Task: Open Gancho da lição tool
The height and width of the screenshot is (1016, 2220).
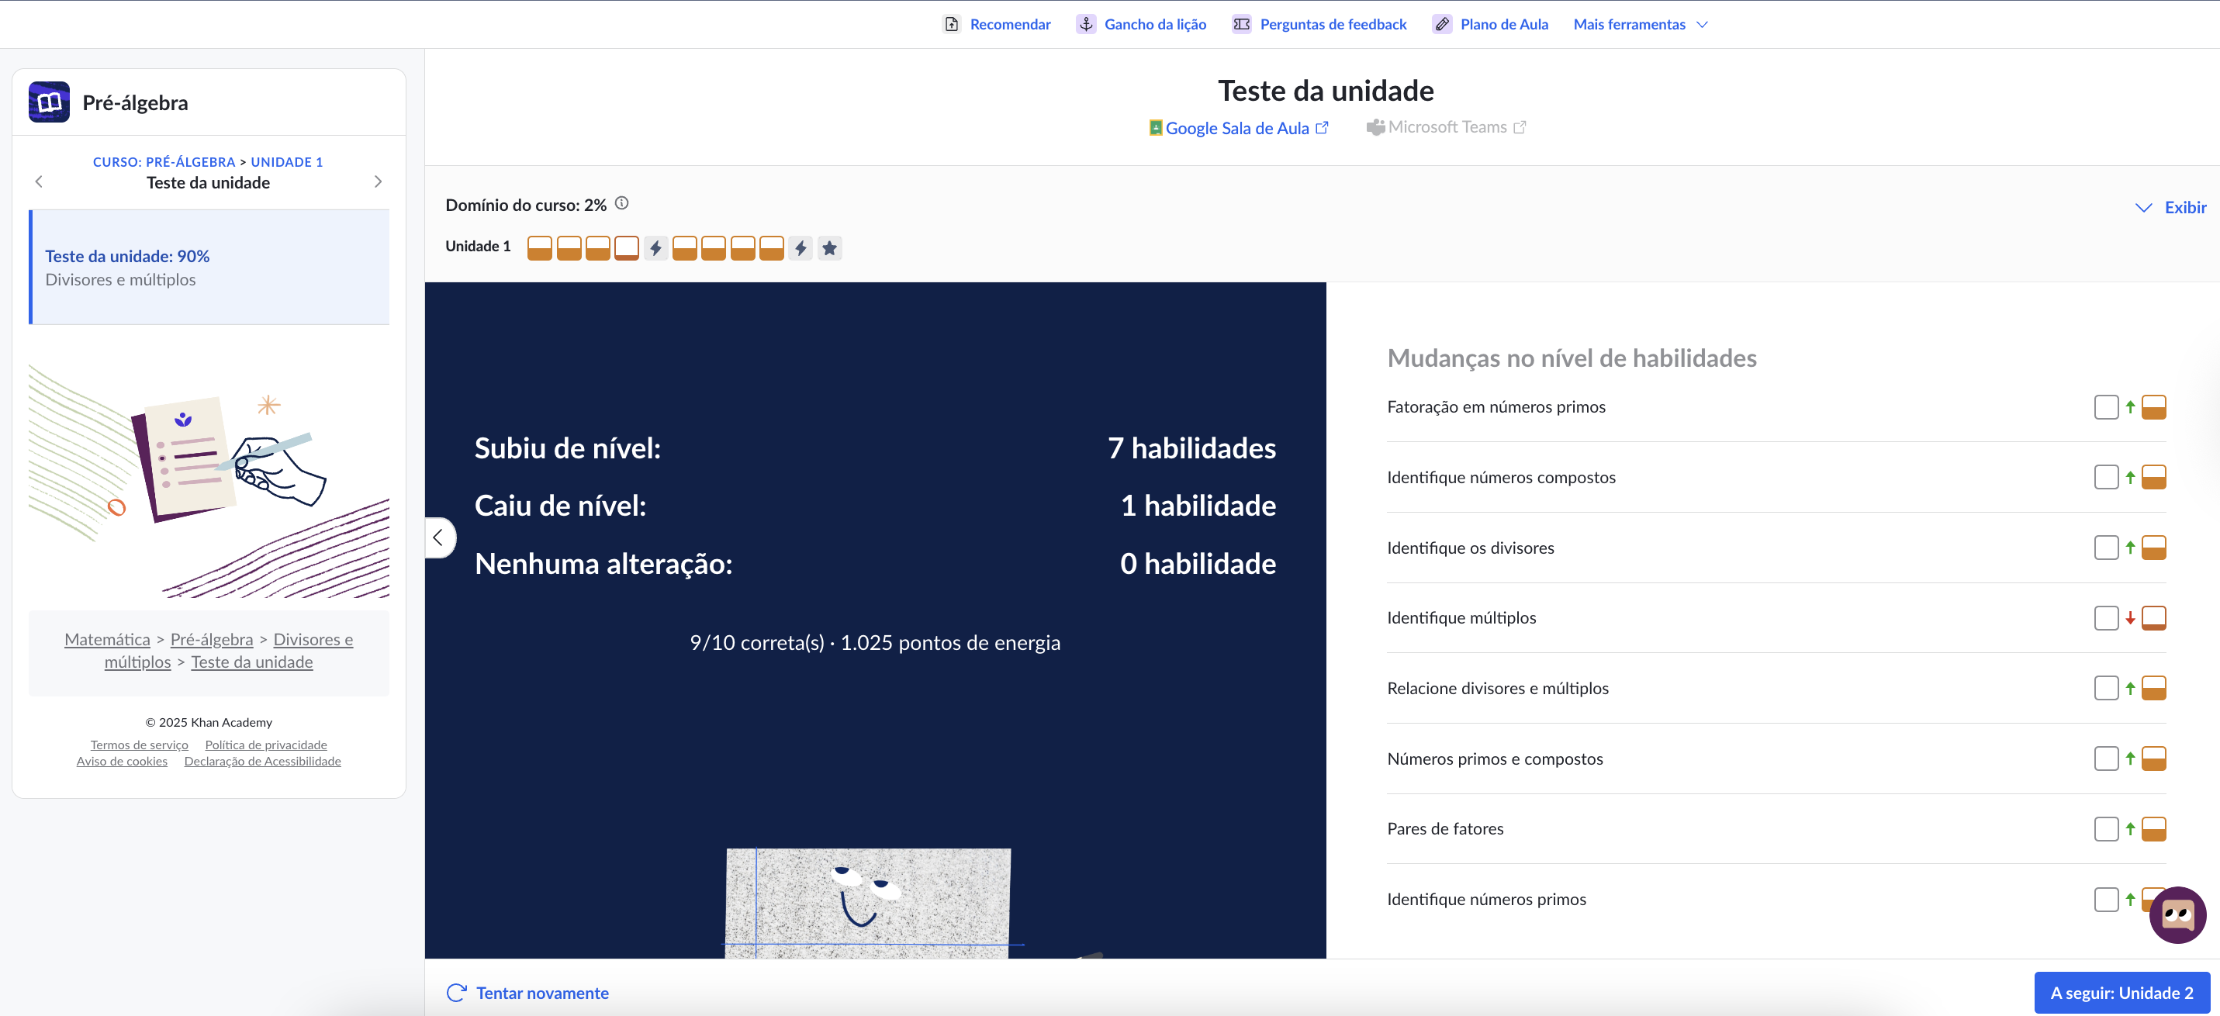Action: pyautogui.click(x=1141, y=24)
